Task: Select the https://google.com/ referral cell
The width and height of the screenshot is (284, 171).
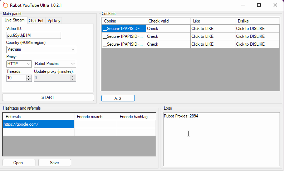Action: coord(38,124)
